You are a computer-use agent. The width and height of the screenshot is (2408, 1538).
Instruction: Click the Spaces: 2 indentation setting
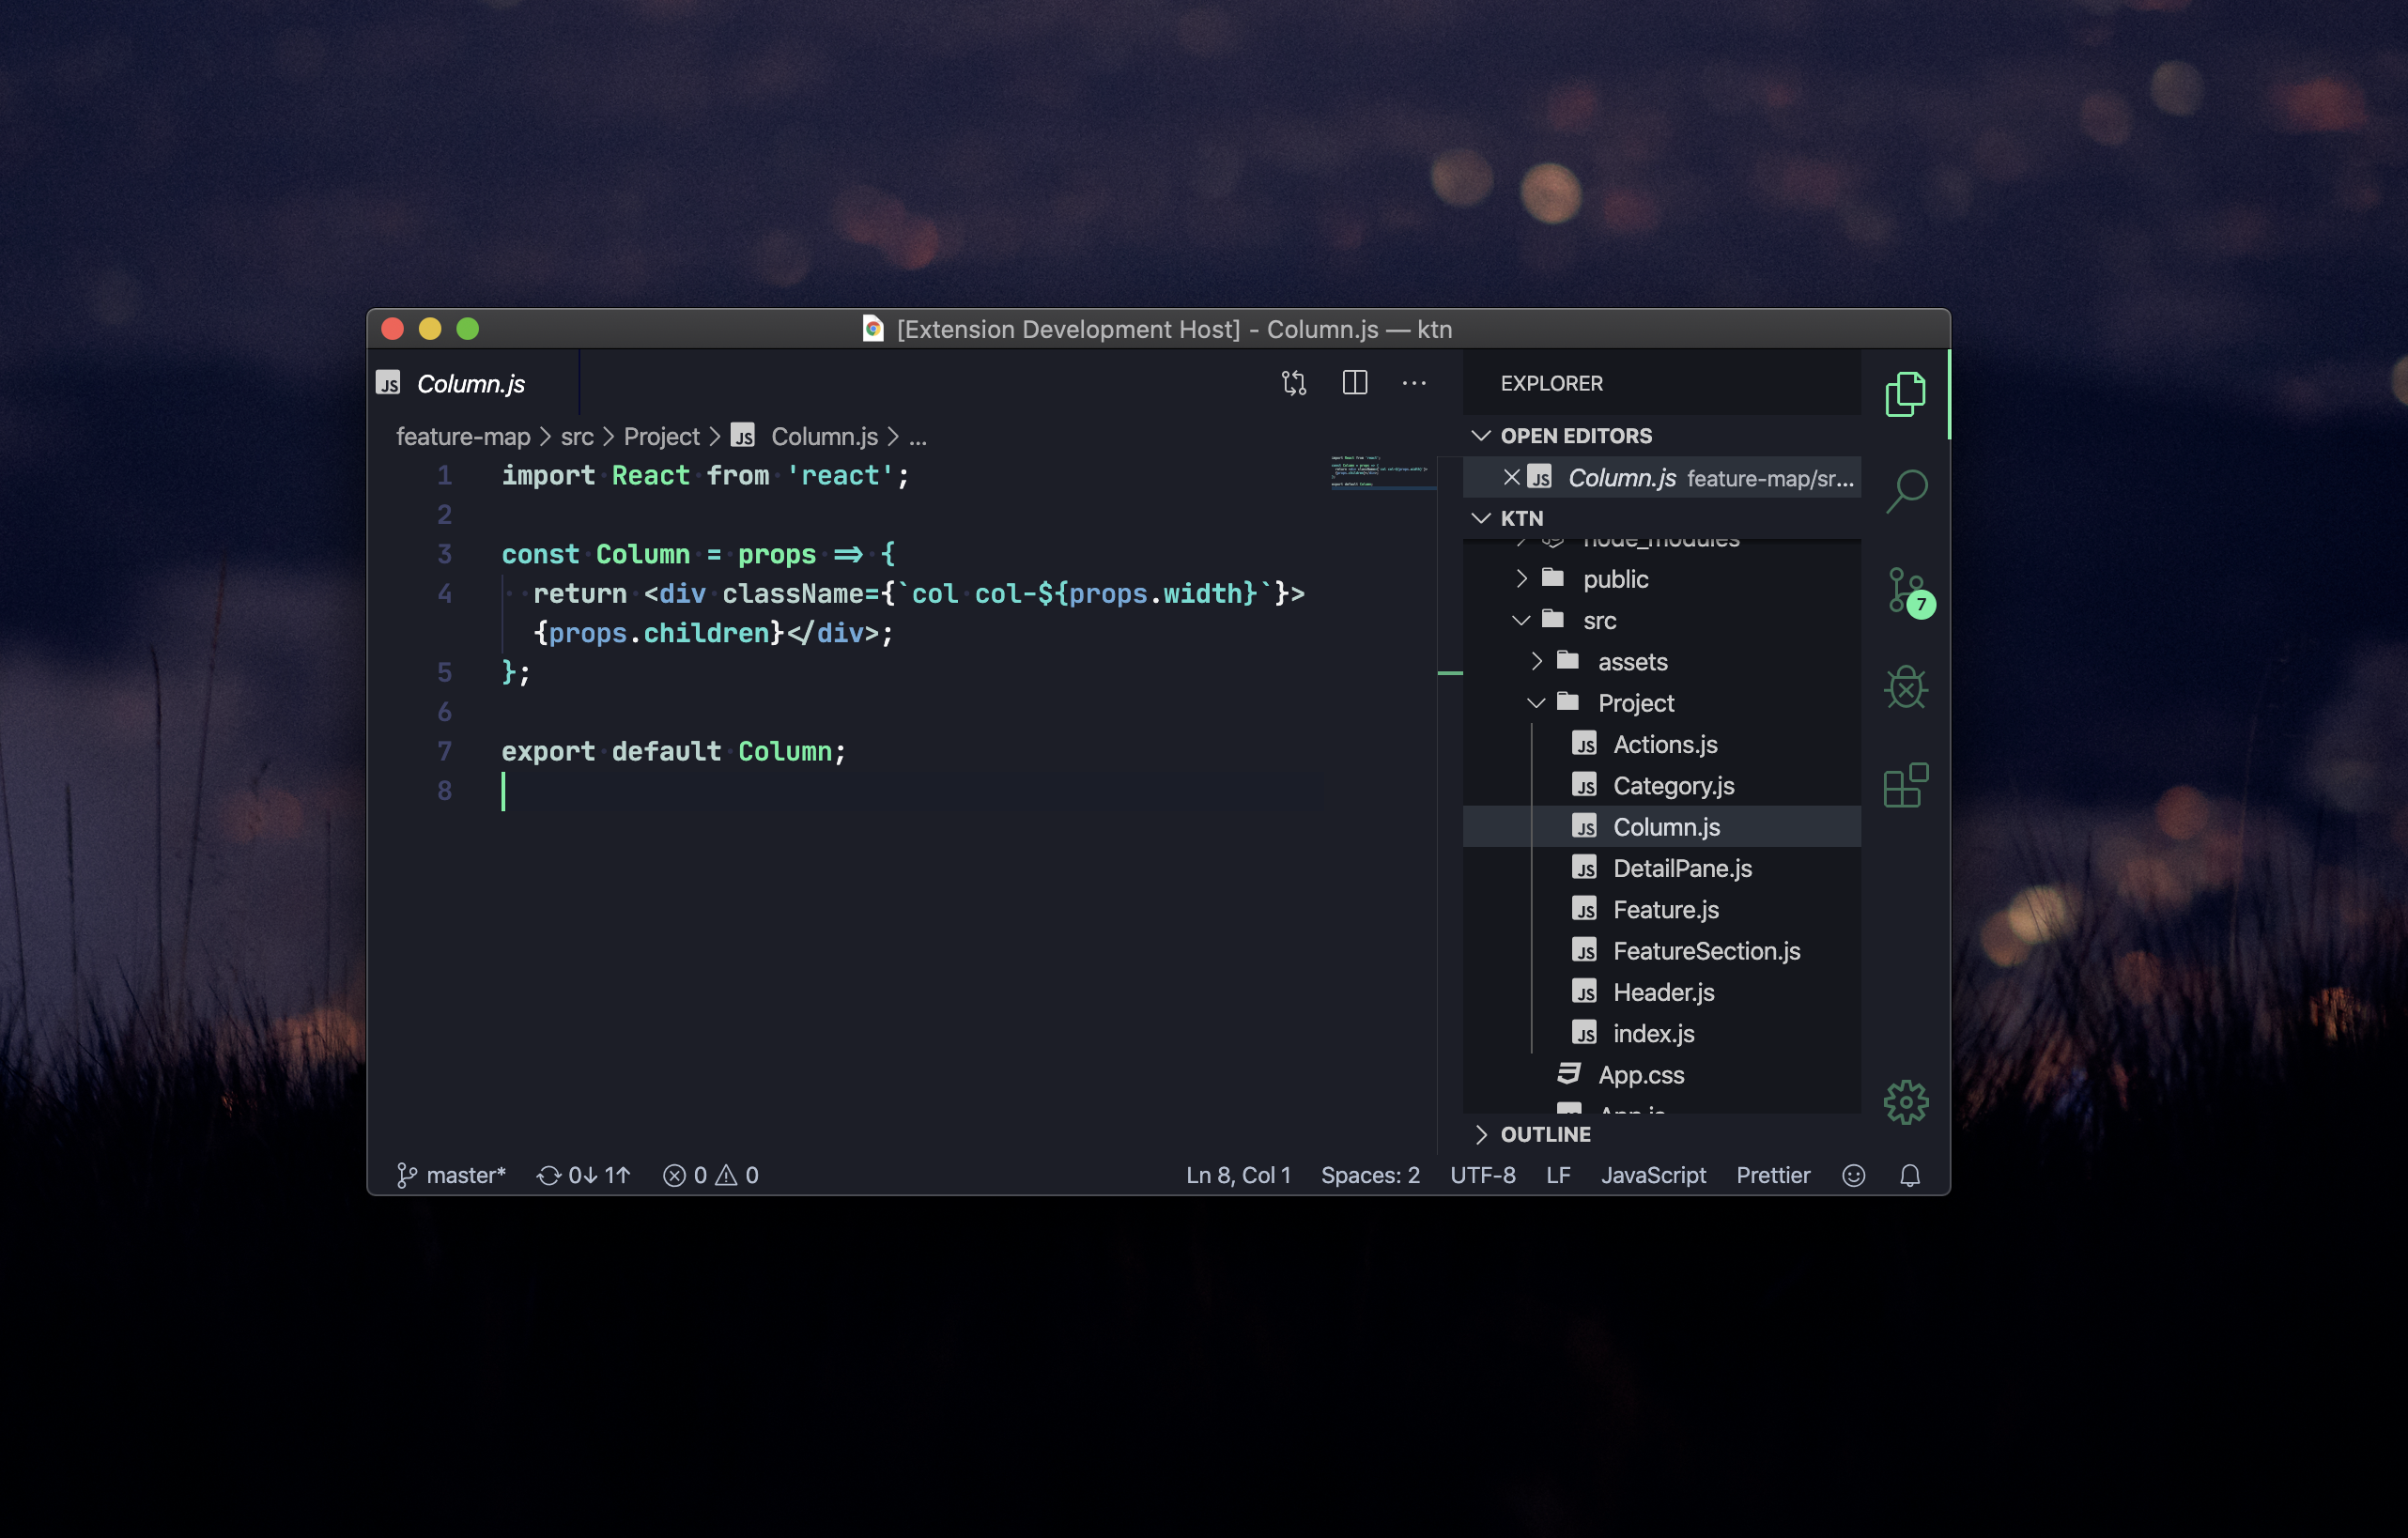pos(1370,1176)
